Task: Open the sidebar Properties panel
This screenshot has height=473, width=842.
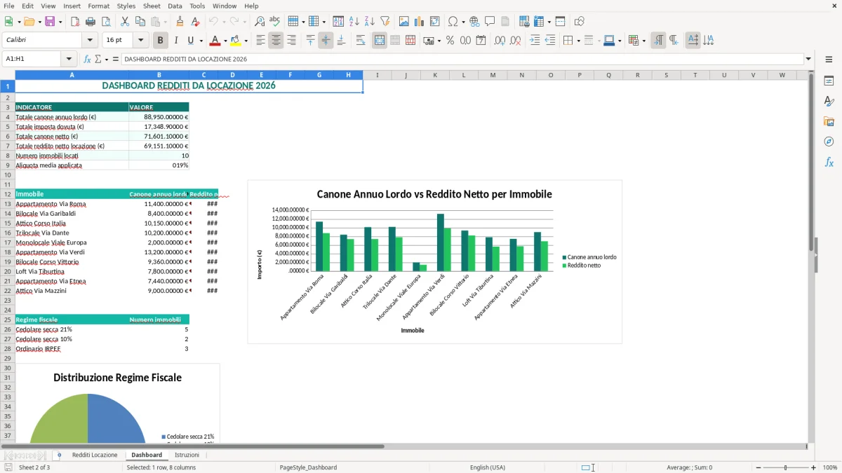Action: [829, 81]
